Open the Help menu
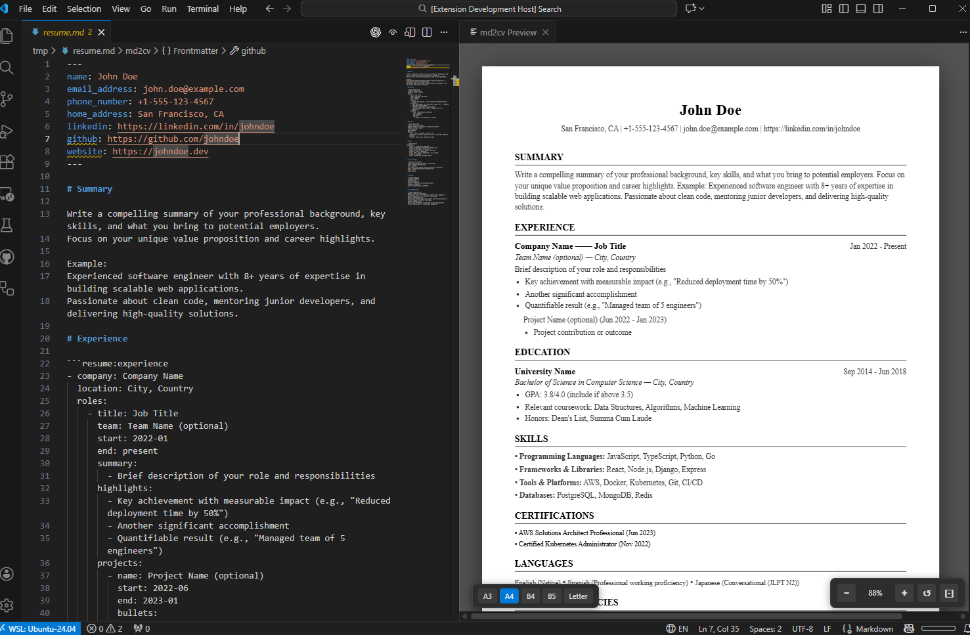970x635 pixels. coord(238,9)
